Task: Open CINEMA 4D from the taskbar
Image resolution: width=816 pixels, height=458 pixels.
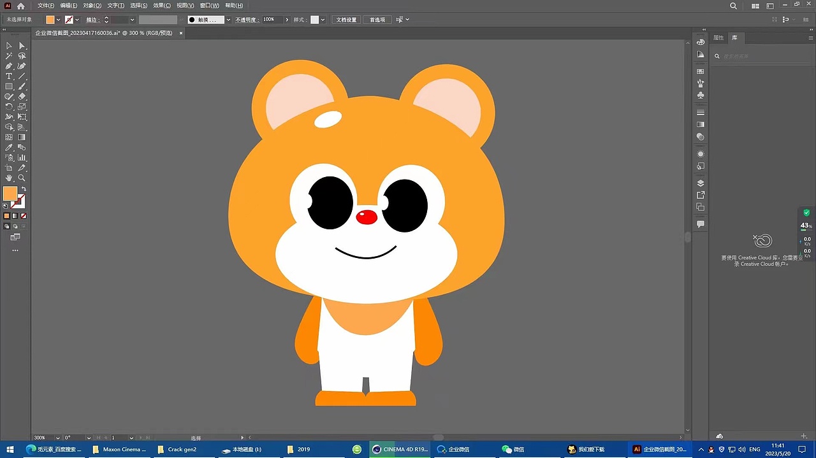Action: pos(400,449)
